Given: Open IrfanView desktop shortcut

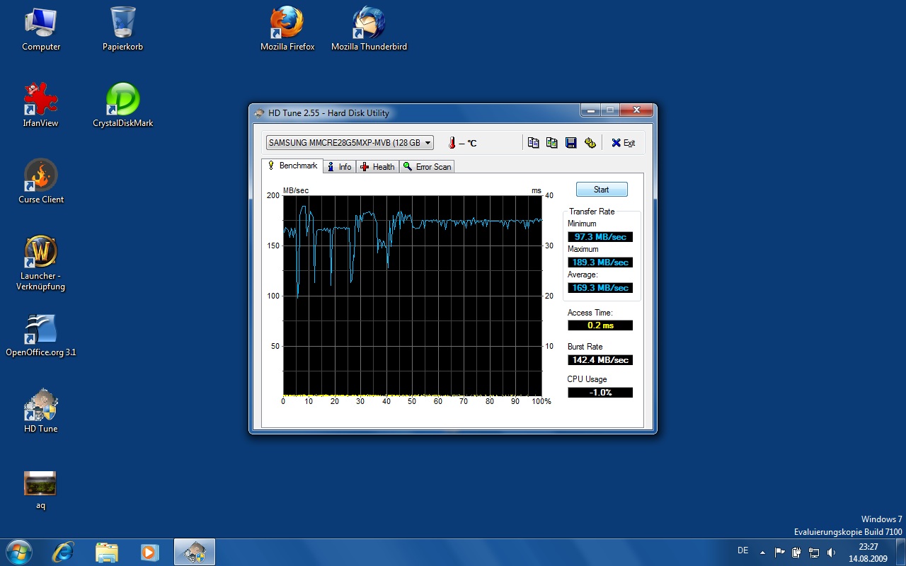Looking at the screenshot, I should coord(41,105).
